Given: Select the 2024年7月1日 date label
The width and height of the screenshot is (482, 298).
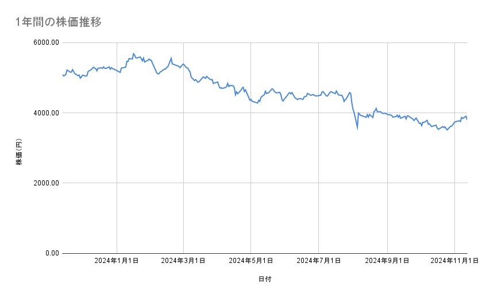Looking at the screenshot, I should click(318, 261).
